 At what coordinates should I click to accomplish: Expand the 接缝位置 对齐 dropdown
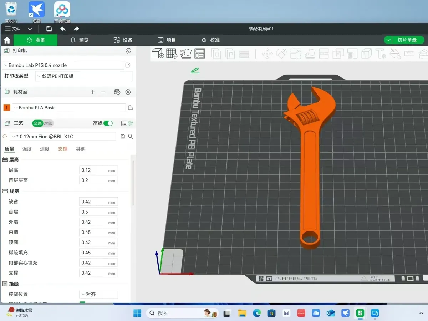(x=99, y=294)
